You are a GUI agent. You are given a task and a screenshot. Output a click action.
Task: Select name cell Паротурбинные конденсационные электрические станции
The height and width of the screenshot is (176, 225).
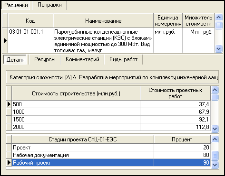[103, 40]
